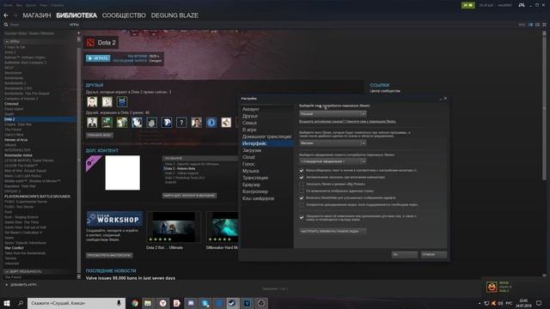Click the customize taskbar elements button
Viewport: 550px width, 309px height.
point(333,231)
